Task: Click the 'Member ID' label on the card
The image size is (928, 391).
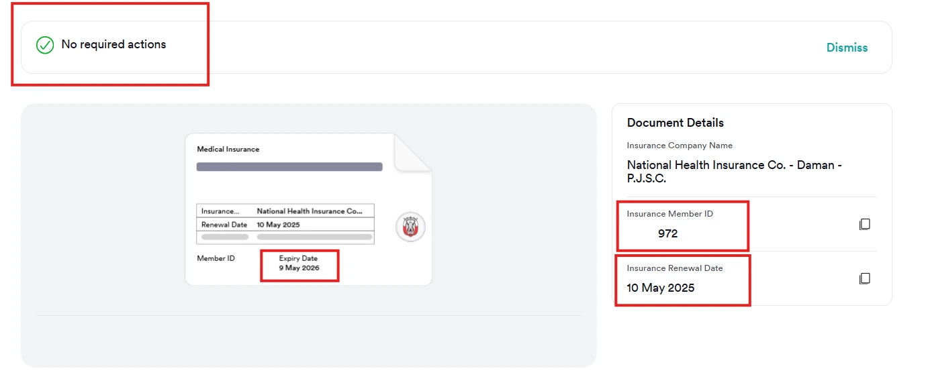Action: click(216, 258)
